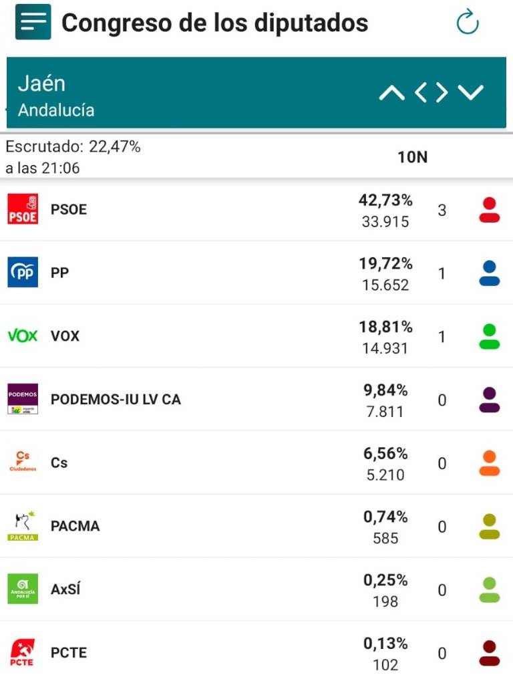Open the hamburger menu icon

click(x=33, y=21)
